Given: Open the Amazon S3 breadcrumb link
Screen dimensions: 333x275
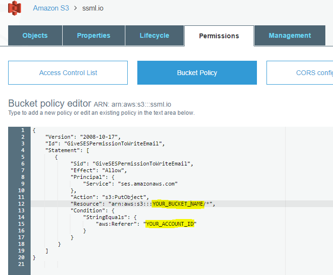Looking at the screenshot, I should click(x=51, y=8).
